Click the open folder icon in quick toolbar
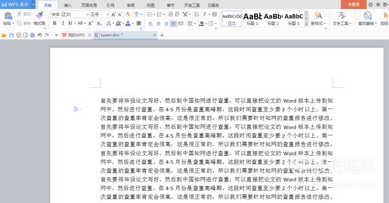 tap(4, 35)
